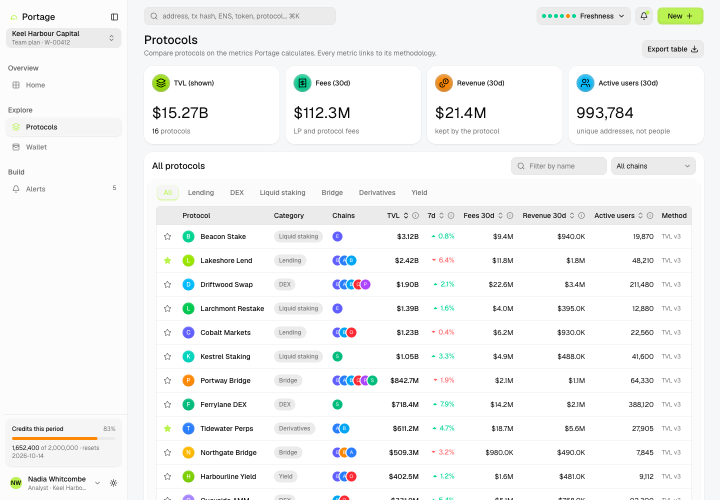
Task: Click the Active users info icon
Action: point(650,215)
